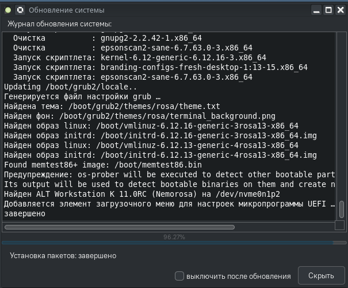Click the 'Найдена тема' theme.txt log line
This screenshot has width=348, height=288.
click(112, 106)
